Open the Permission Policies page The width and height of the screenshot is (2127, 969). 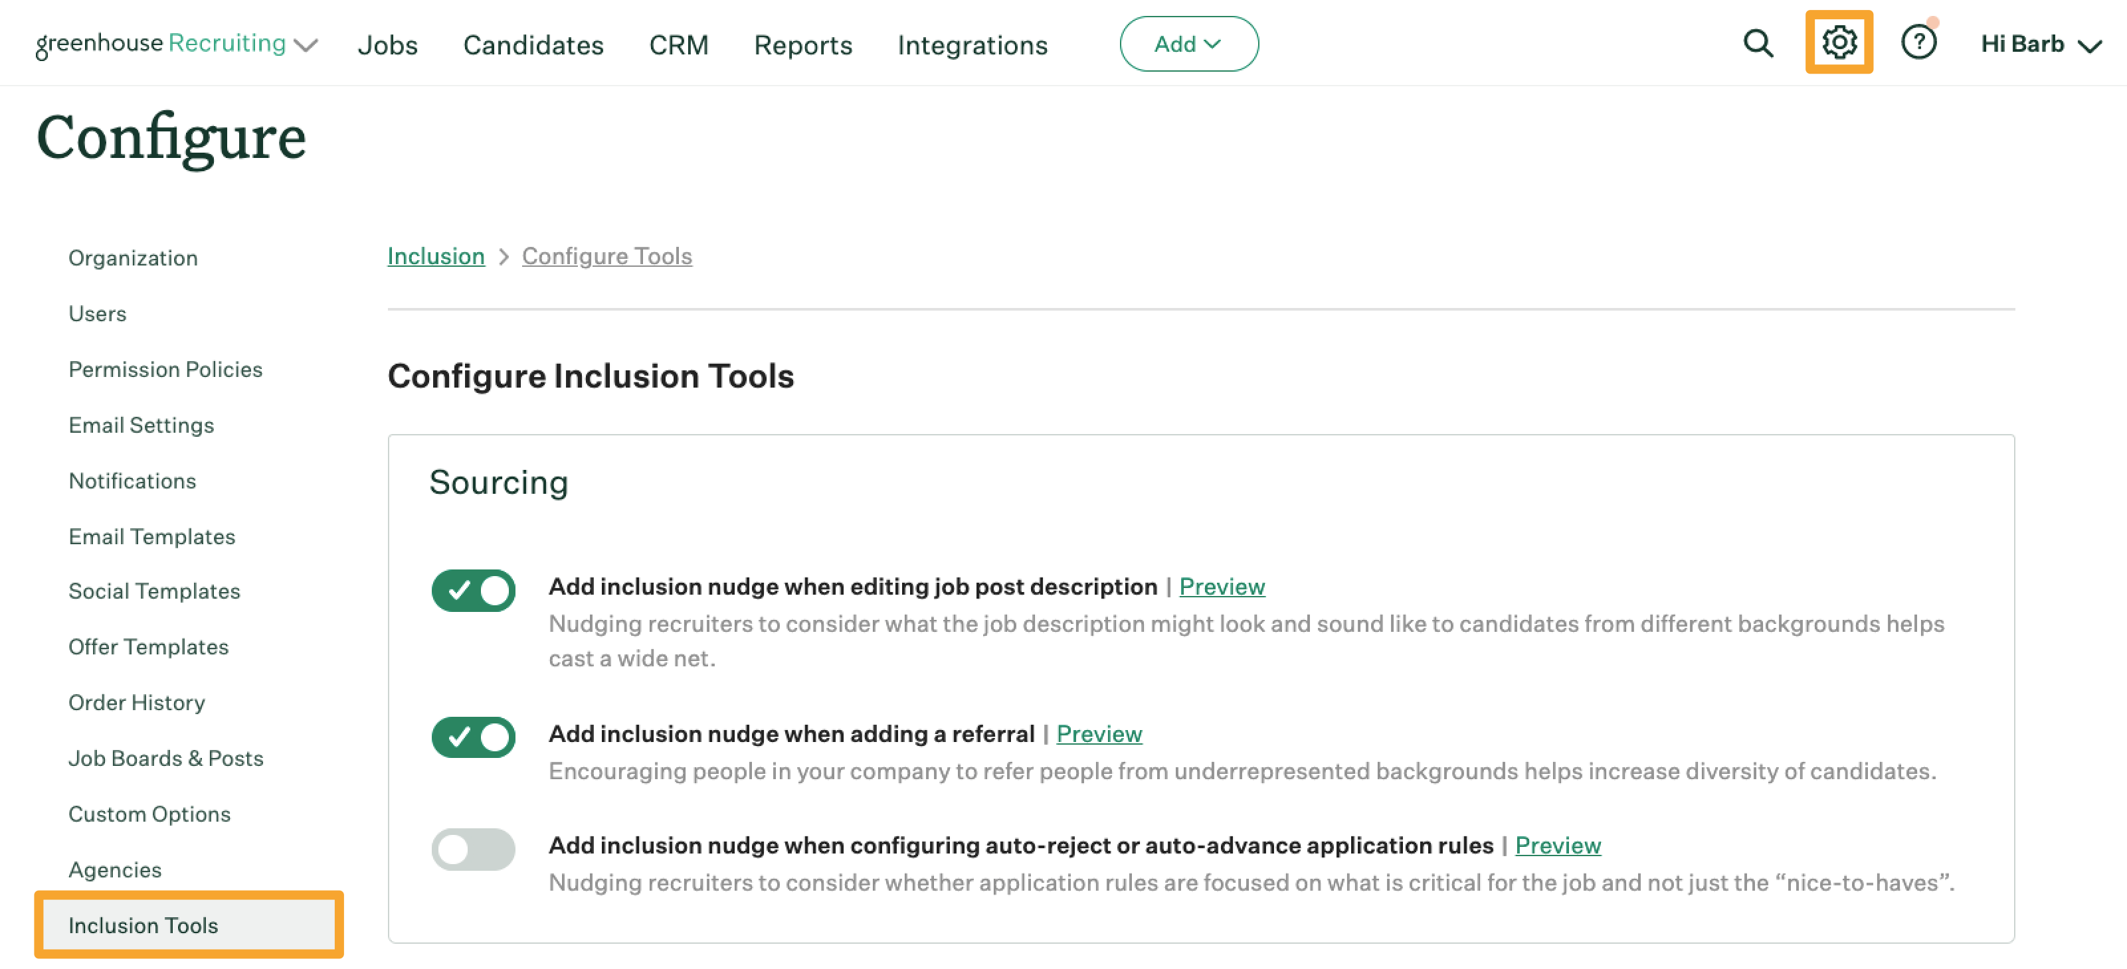(165, 368)
